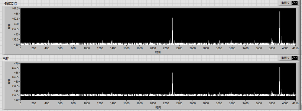Click the 4156 x-axis maximum on top graph

click(x=295, y=48)
